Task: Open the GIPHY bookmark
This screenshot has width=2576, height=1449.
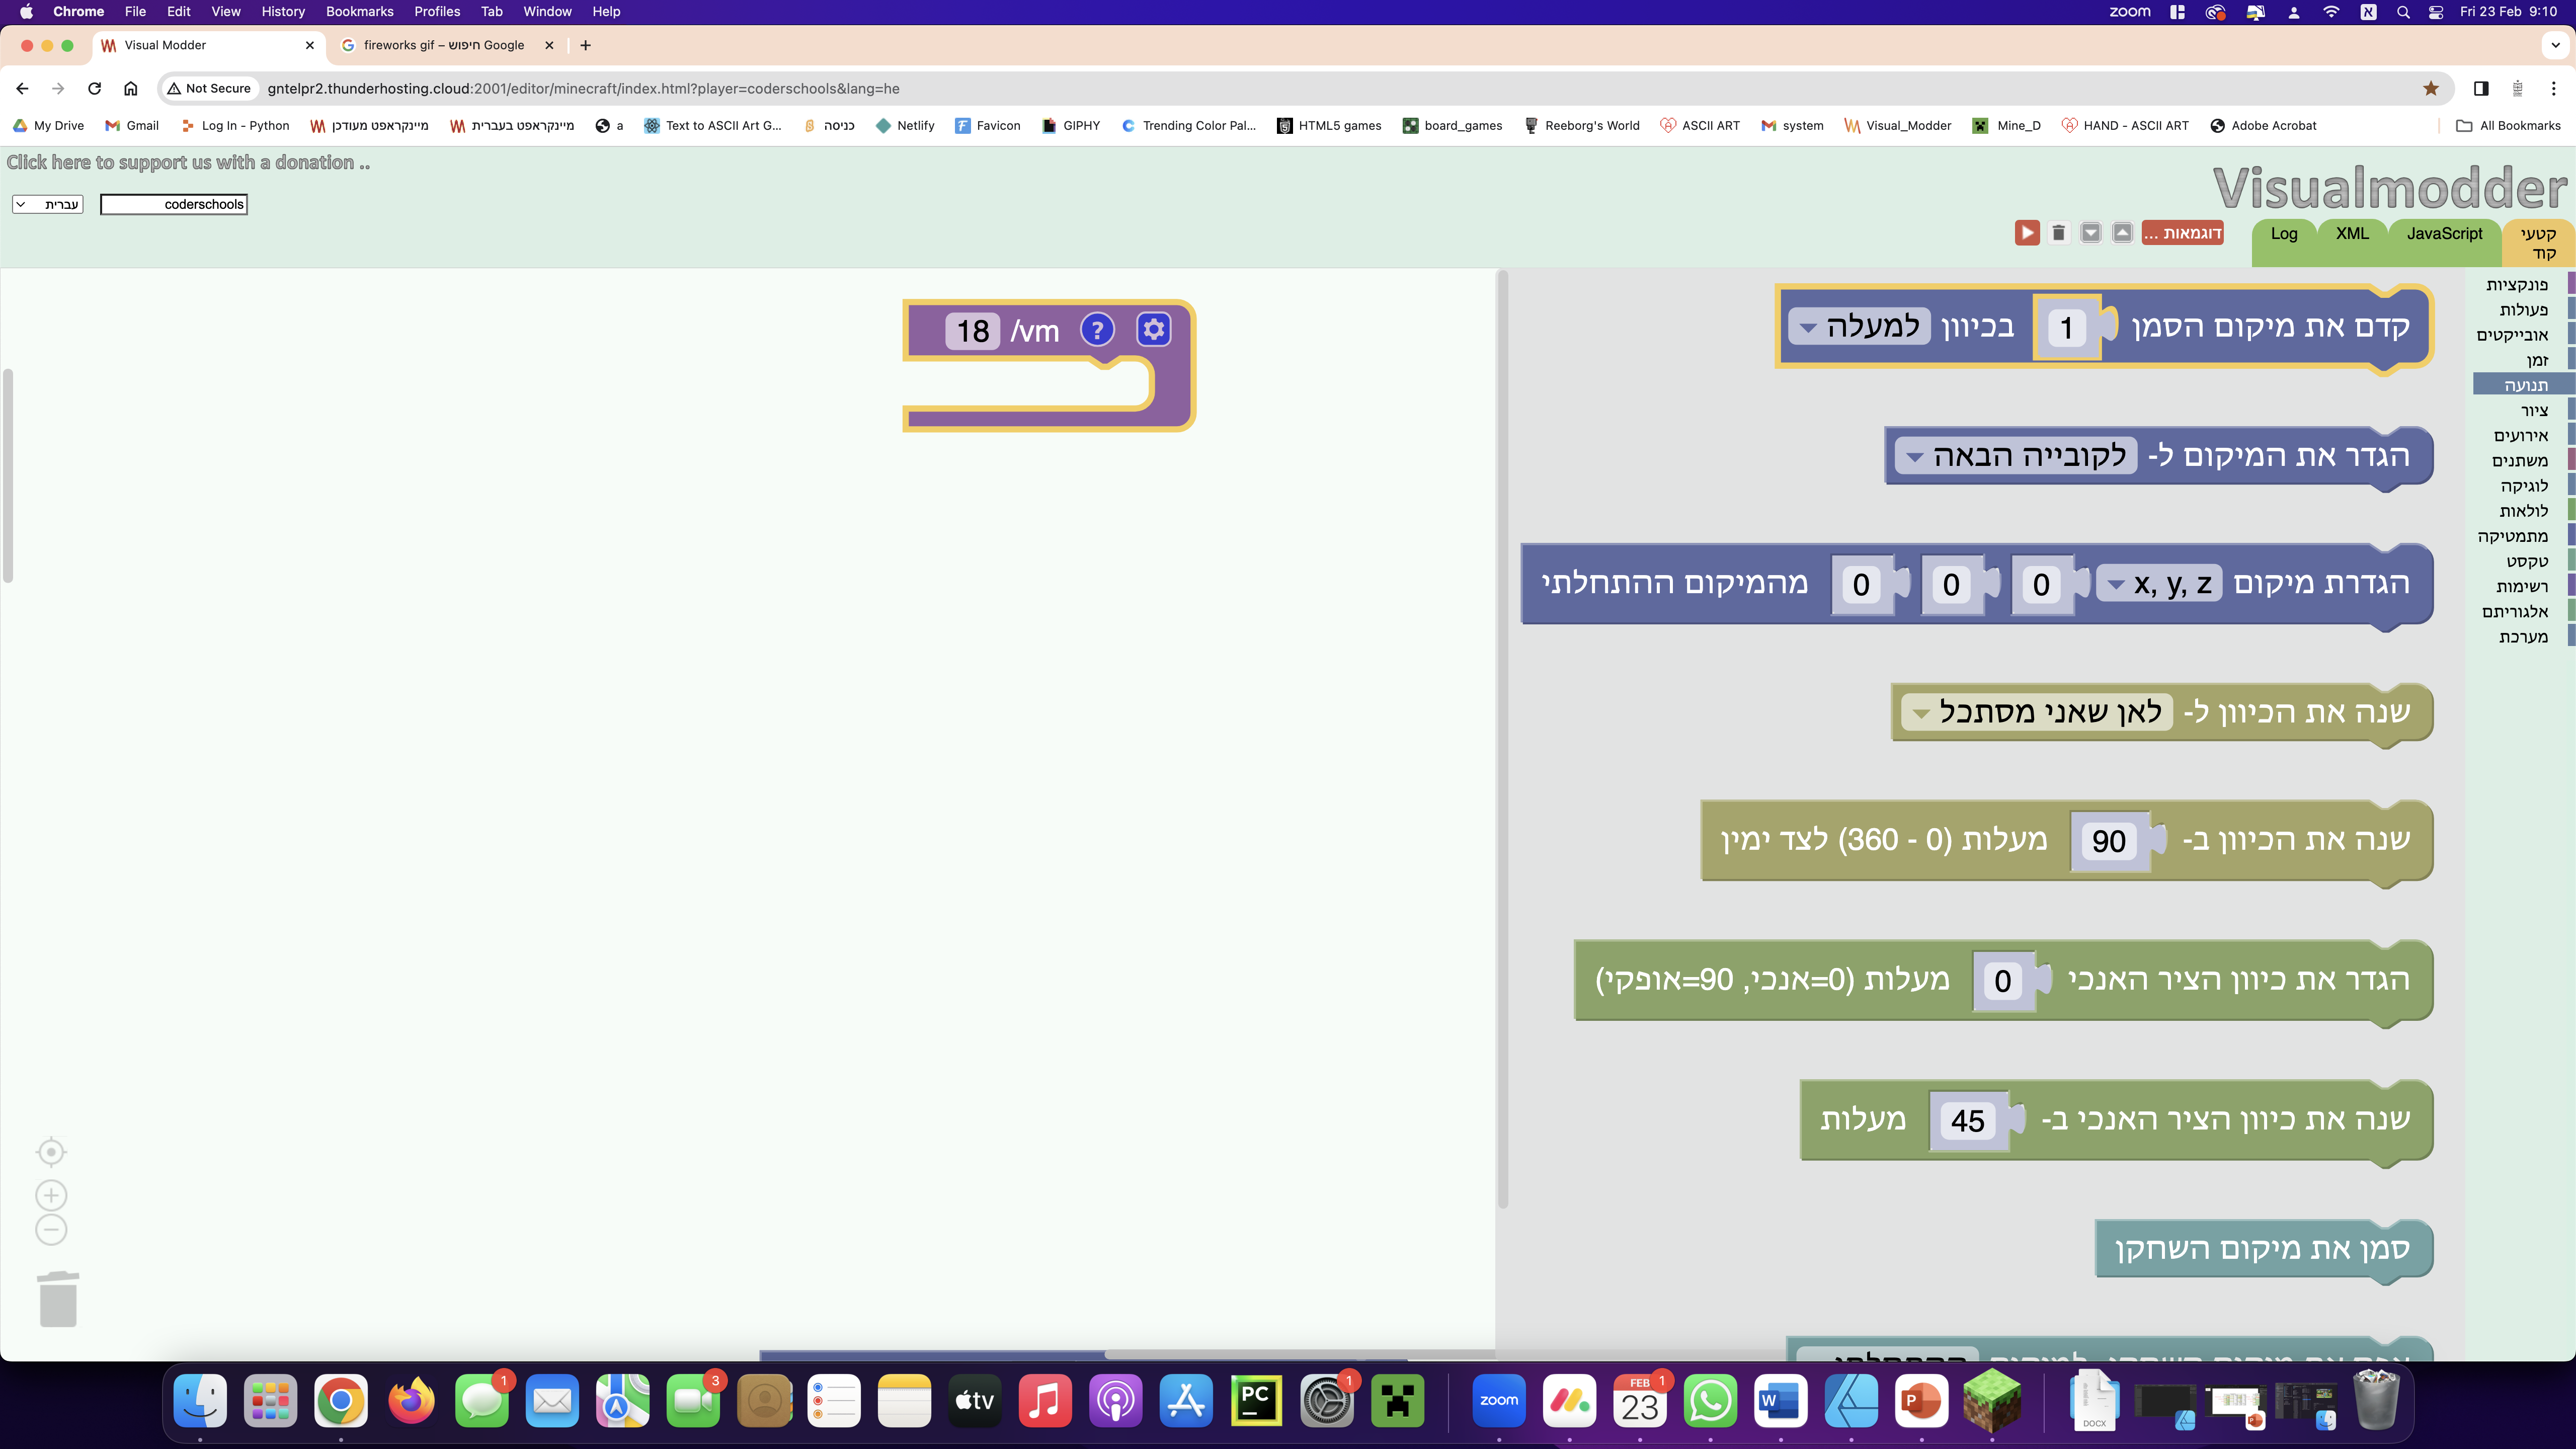Action: (x=1070, y=125)
